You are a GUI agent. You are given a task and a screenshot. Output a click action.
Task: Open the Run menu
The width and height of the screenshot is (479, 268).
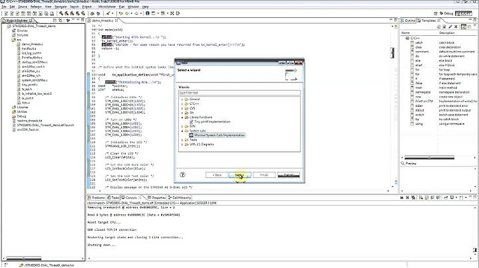[x=122, y=7]
